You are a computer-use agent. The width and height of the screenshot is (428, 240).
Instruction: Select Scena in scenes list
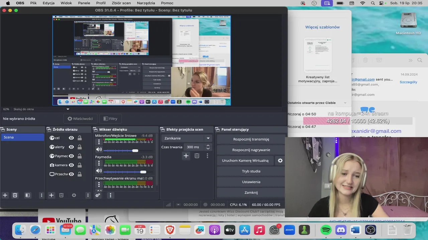22,137
